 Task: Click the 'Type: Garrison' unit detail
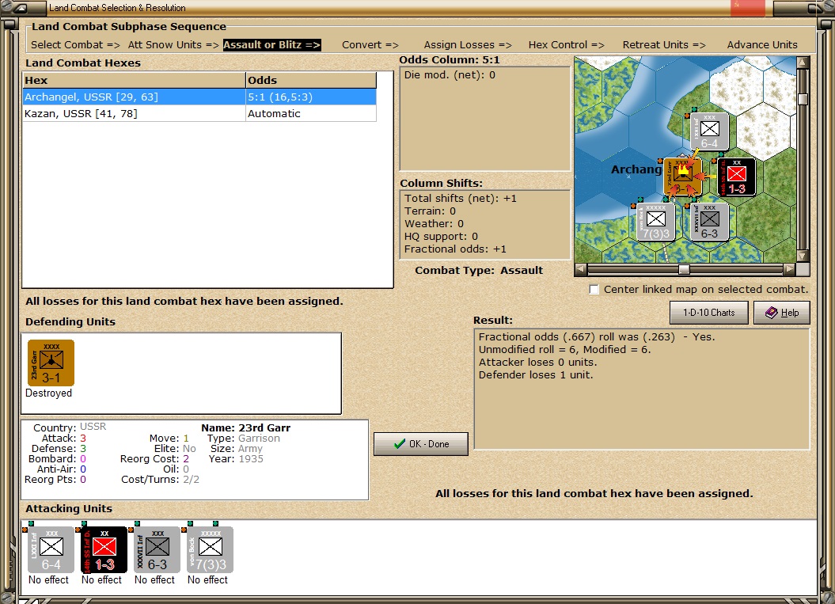coord(243,438)
